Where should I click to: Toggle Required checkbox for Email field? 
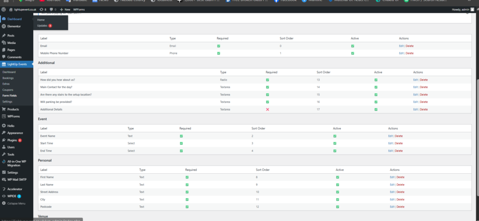[218, 46]
